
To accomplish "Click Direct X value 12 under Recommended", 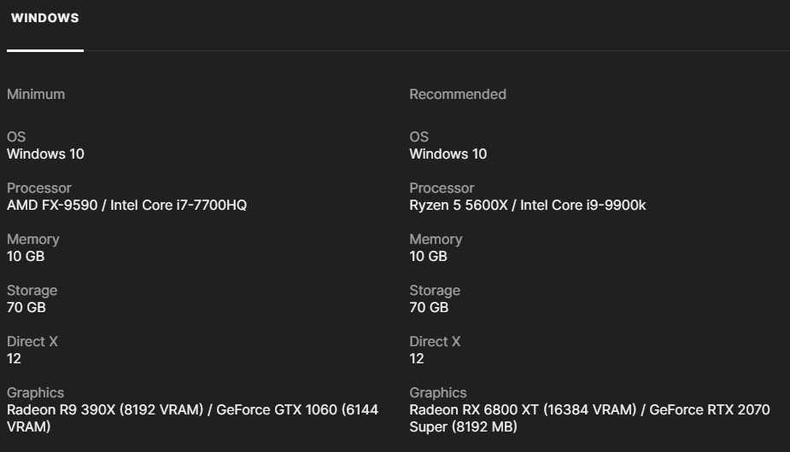I will (417, 358).
